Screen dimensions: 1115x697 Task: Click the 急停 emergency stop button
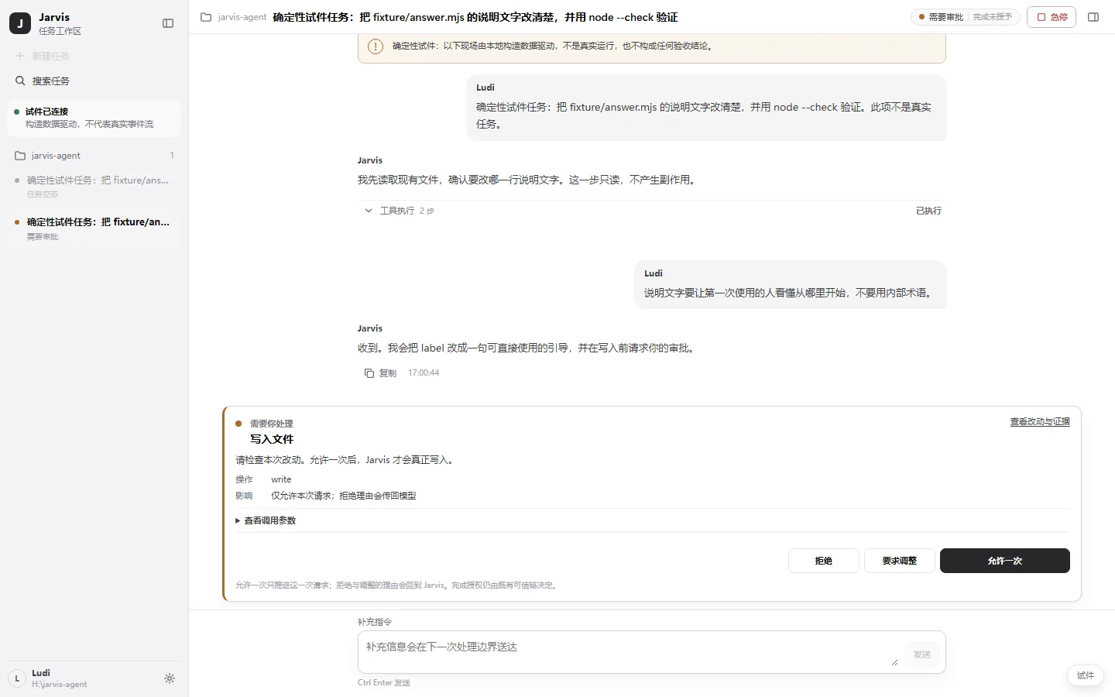pos(1052,17)
